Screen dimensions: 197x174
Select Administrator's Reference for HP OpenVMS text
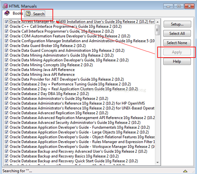(77, 103)
